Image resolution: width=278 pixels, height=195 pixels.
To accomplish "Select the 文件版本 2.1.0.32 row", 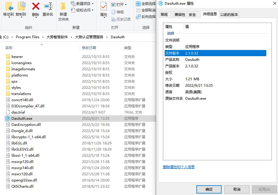I will (215, 53).
